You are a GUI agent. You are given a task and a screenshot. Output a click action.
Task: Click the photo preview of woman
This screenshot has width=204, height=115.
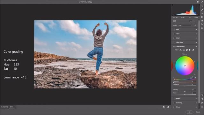click(85, 54)
